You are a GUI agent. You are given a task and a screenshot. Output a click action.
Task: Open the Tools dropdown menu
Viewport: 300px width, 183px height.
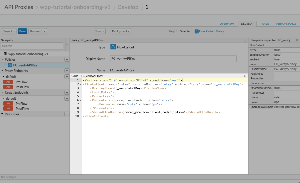[x=100, y=31]
